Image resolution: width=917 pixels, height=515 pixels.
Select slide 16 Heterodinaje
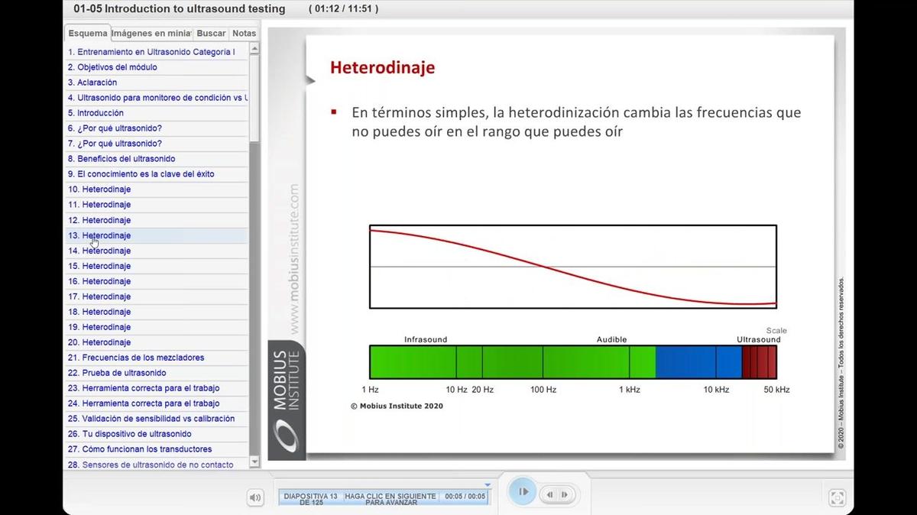click(x=157, y=281)
